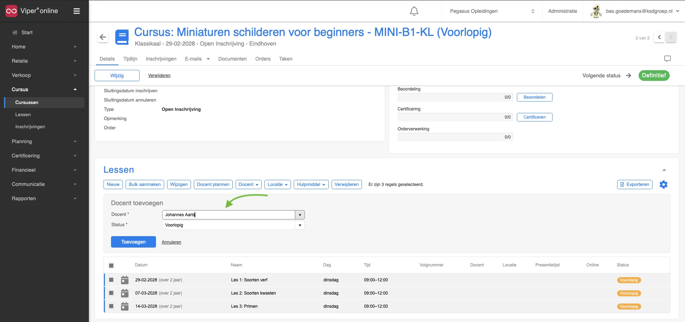
Task: Switch to the Inschrijvingen tab
Action: coord(161,59)
